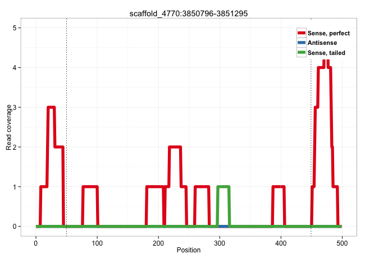Click the 'Read coverage' y-axis label
The image size is (365, 258).
[x=8, y=127]
